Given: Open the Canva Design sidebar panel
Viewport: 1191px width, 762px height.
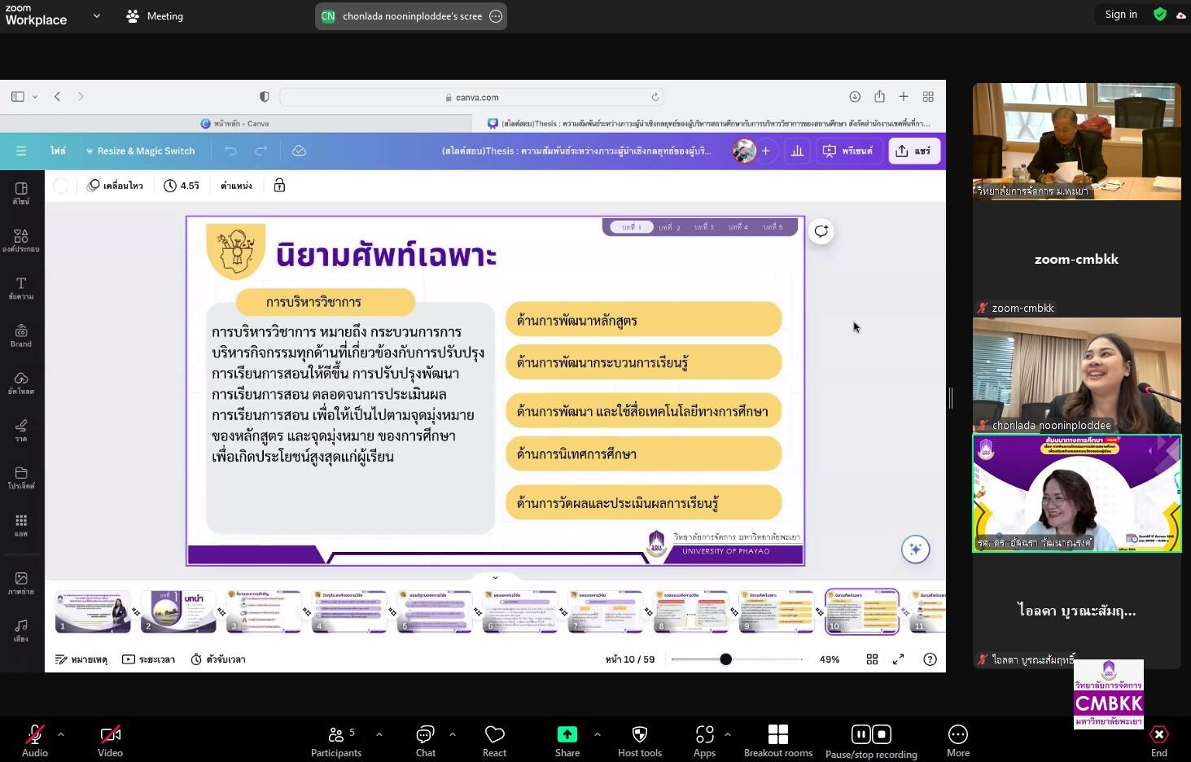Looking at the screenshot, I should tap(21, 193).
